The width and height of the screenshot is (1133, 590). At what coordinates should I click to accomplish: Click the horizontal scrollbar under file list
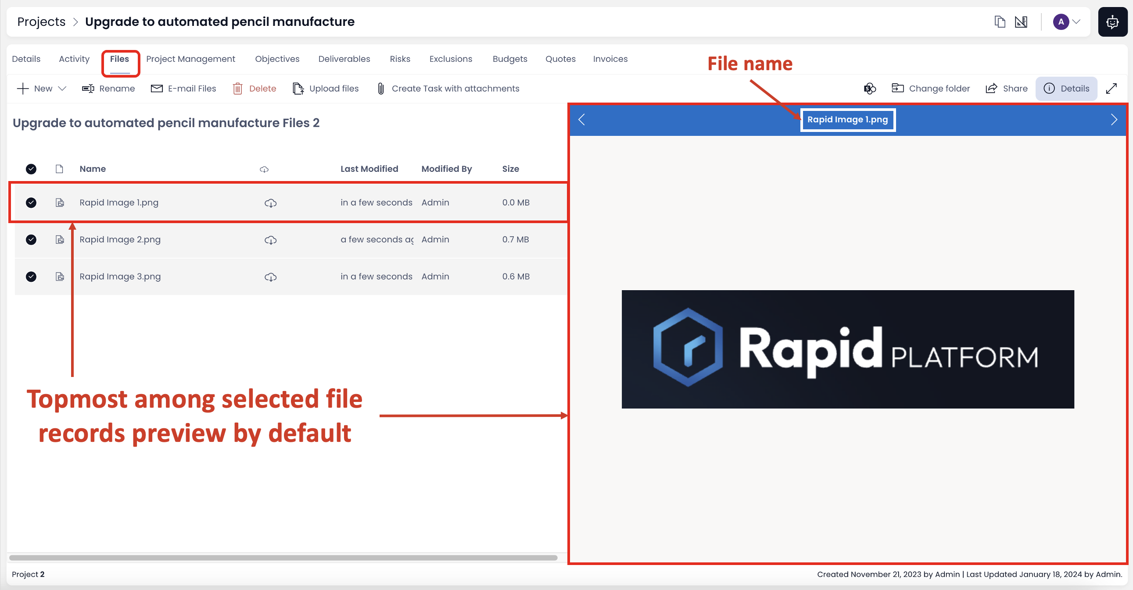(x=283, y=558)
